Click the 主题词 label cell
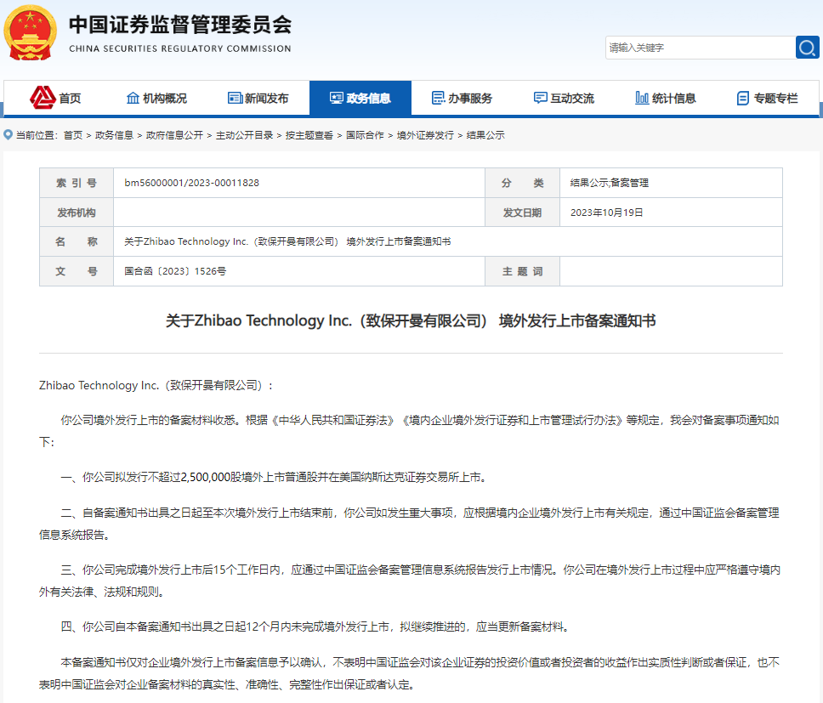Viewport: 823px width, 703px height. [x=522, y=271]
